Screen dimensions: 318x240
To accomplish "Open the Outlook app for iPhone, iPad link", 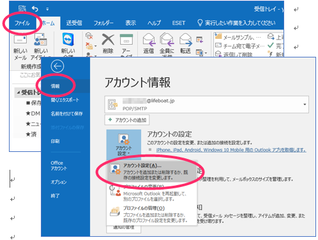I will pyautogui.click(x=231, y=150).
